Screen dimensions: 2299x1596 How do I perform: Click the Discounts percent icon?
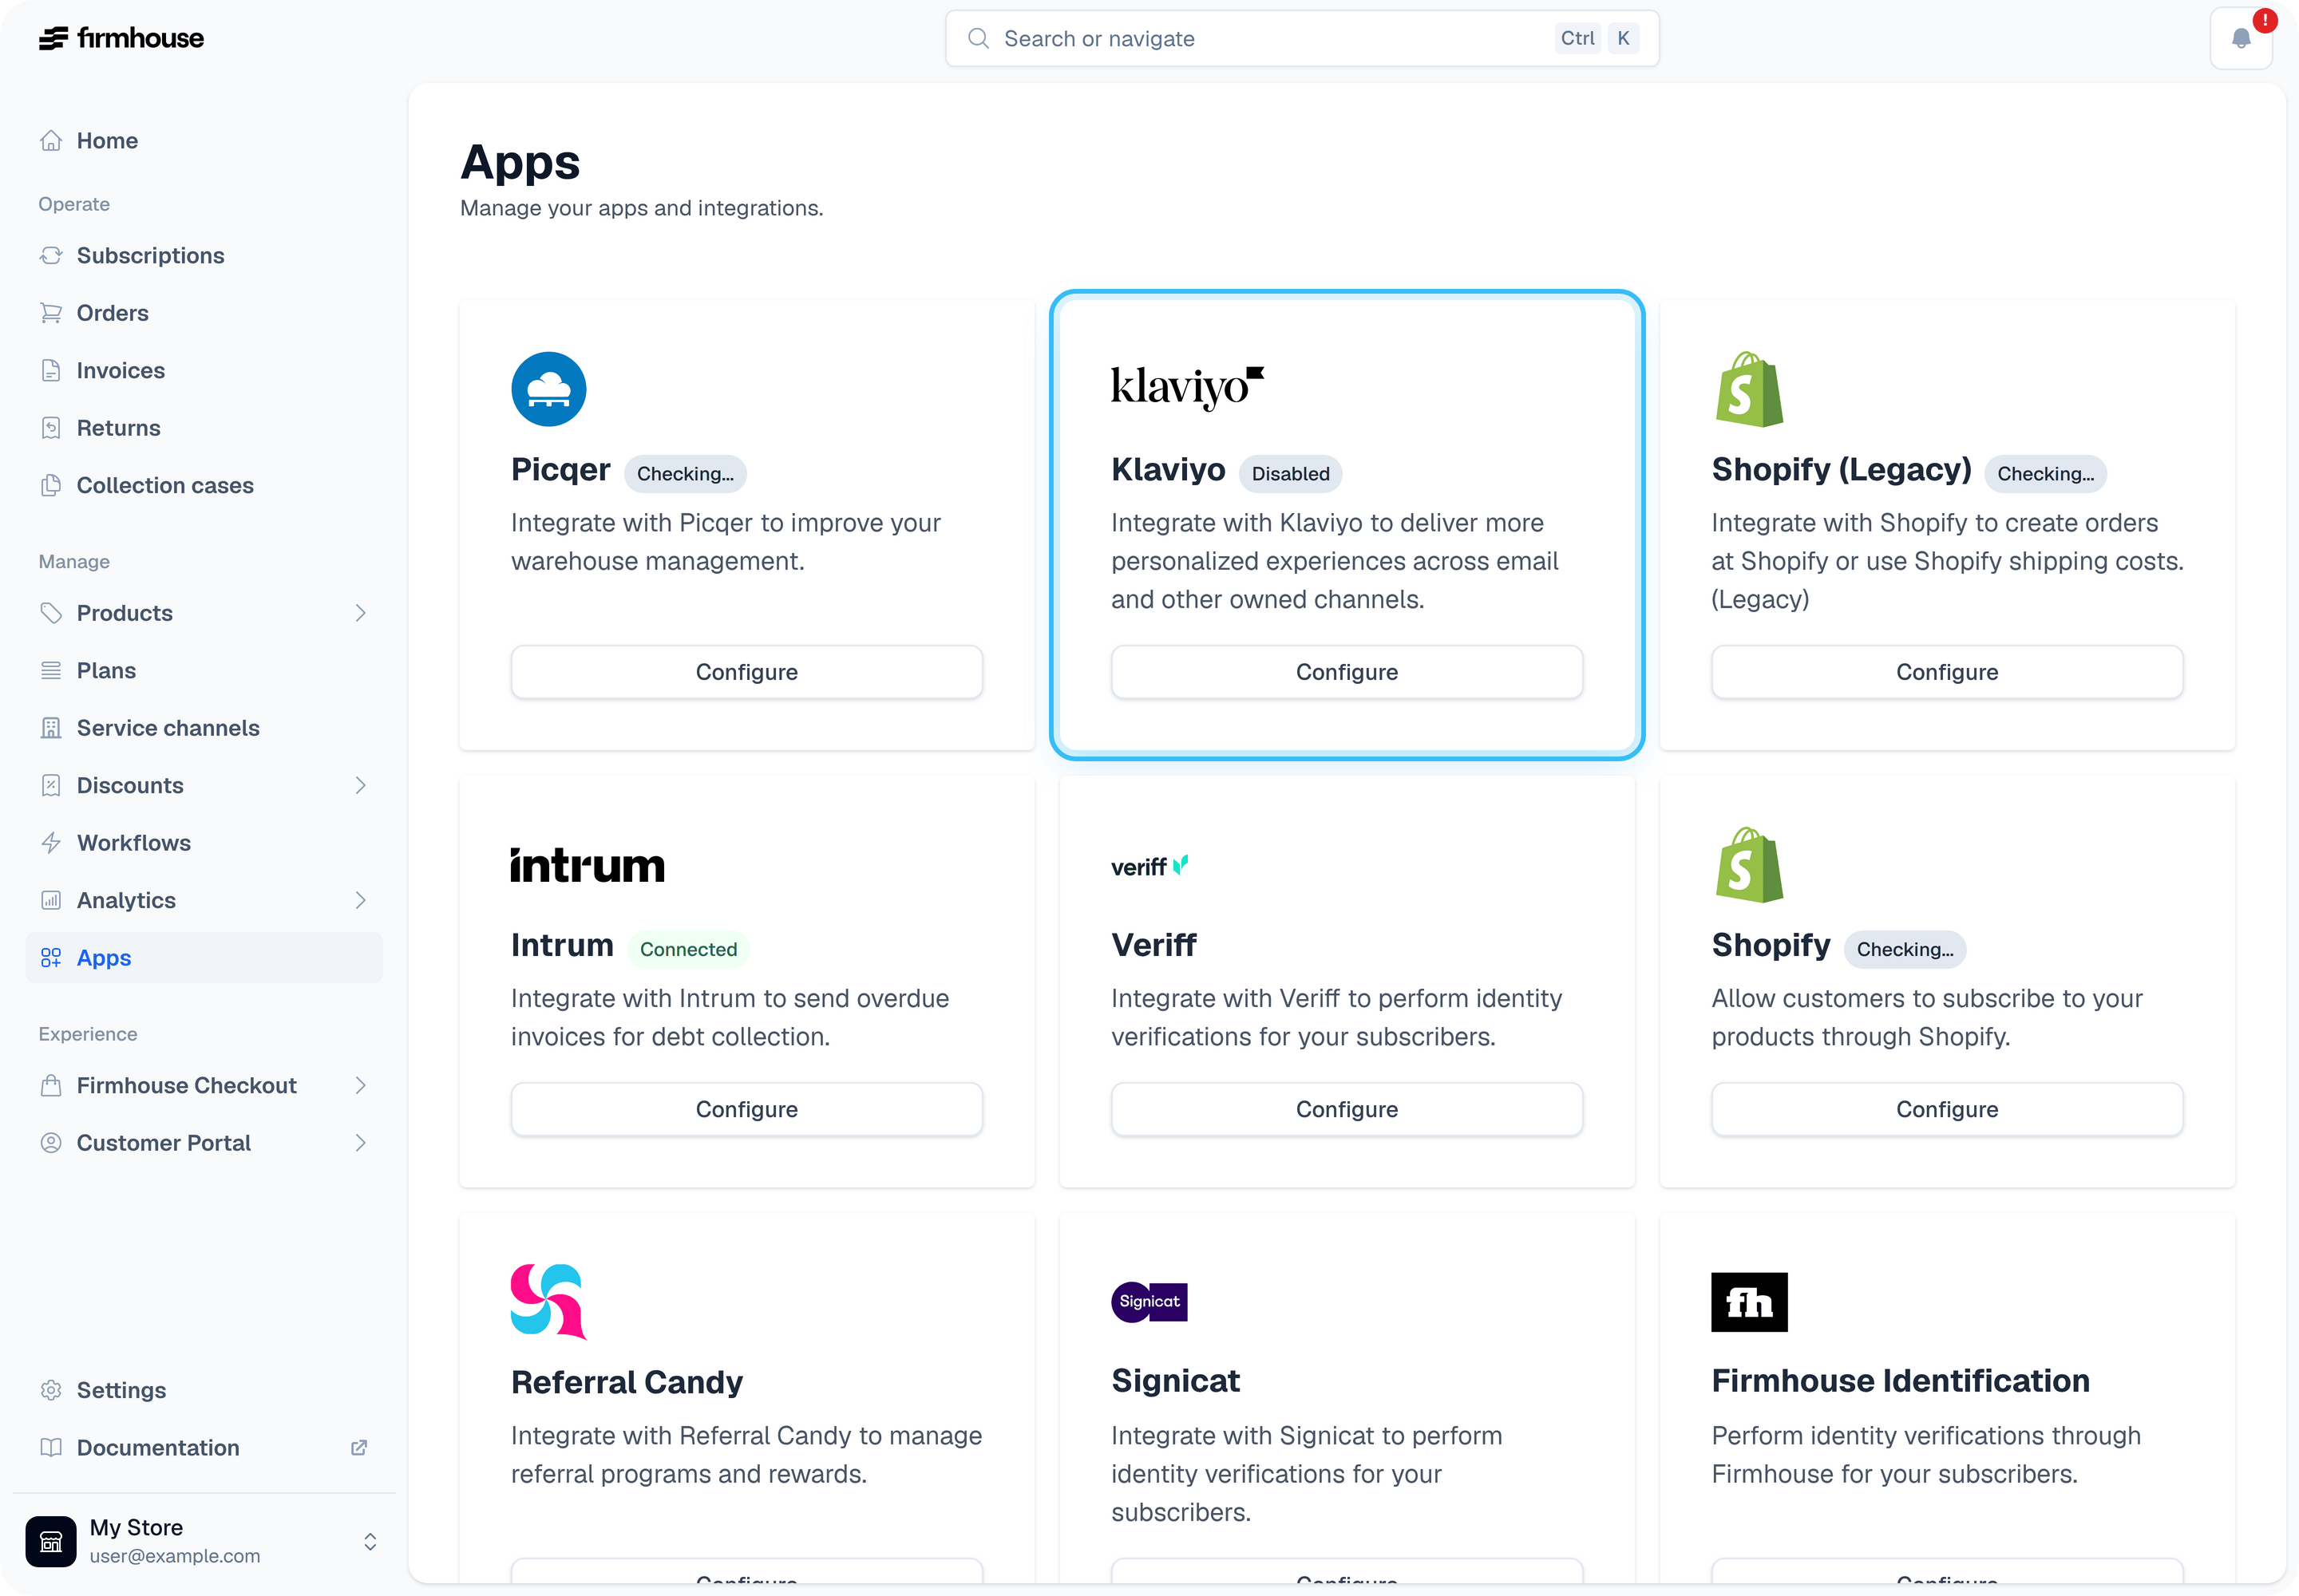coord(51,786)
